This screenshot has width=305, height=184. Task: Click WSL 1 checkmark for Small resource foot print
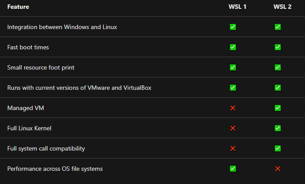[233, 67]
